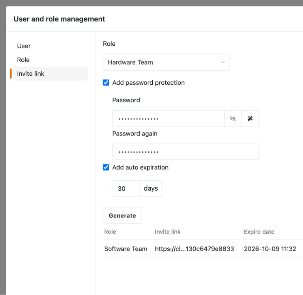Click the magic wand generate password icon
The width and height of the screenshot is (303, 295).
pos(250,119)
